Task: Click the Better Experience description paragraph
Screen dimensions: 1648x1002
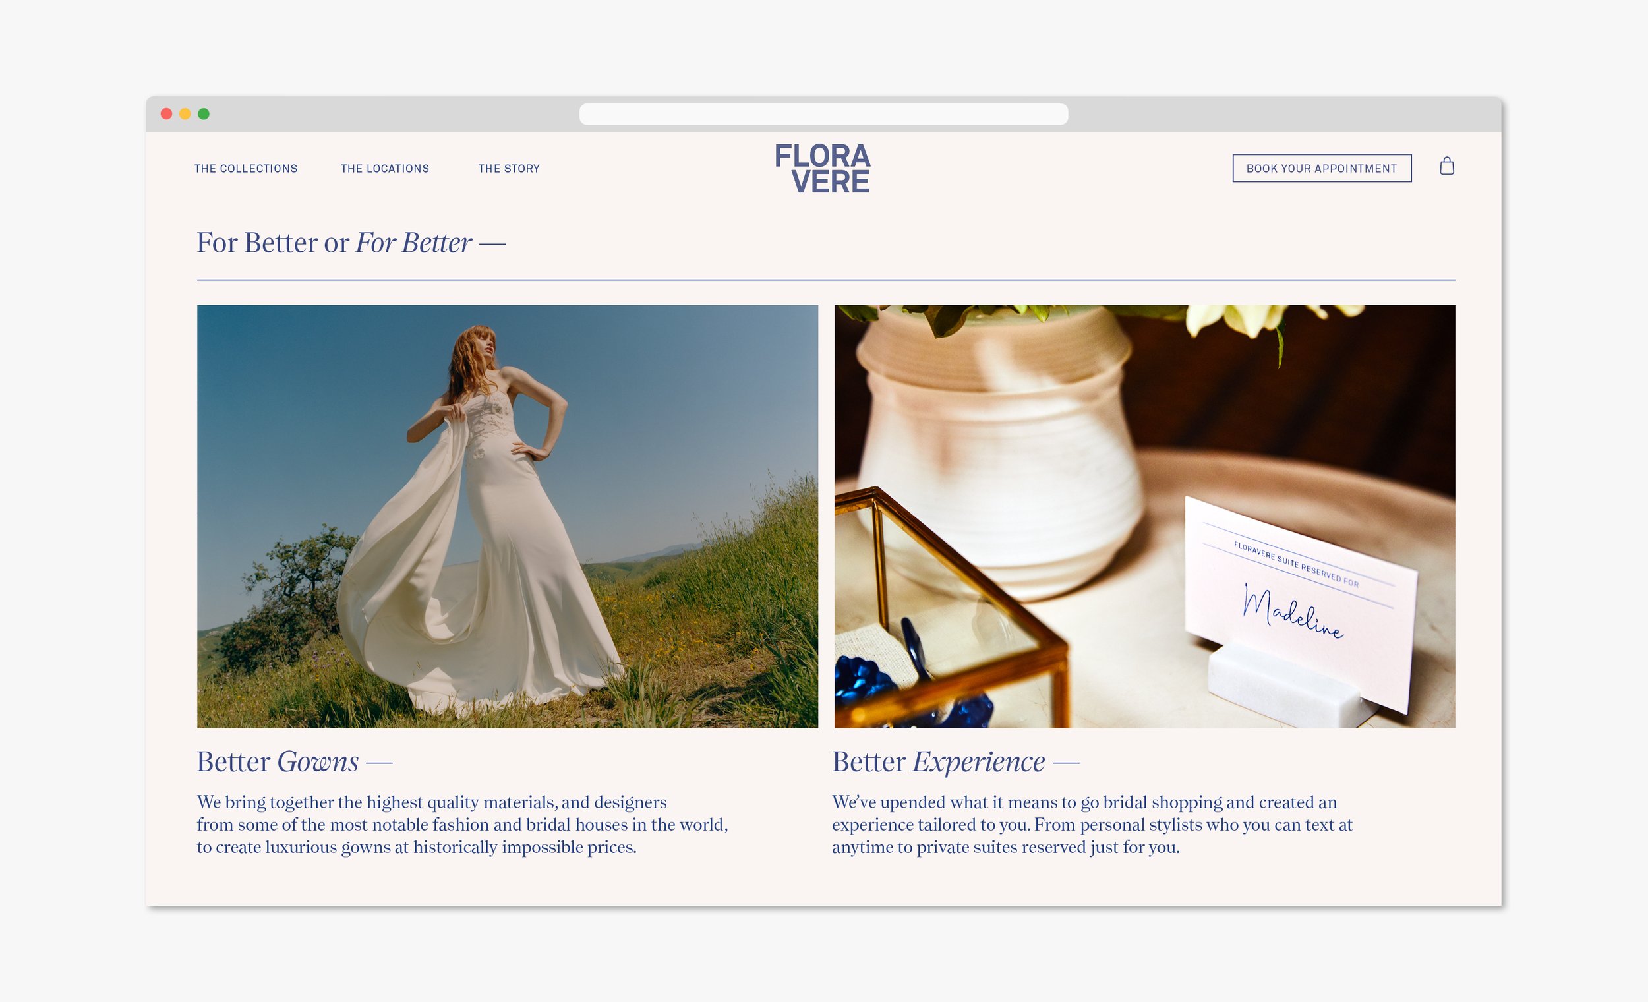Action: pyautogui.click(x=1092, y=825)
